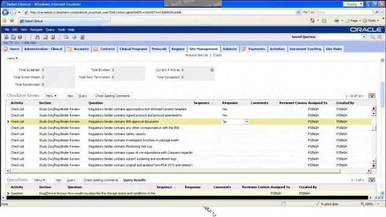Open the top menu dropdown above Total Screened
This screenshot has width=386, height=217.
[12, 58]
